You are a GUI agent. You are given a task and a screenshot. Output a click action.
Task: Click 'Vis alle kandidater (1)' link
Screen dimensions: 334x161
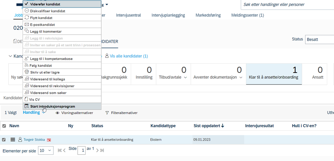(129, 56)
